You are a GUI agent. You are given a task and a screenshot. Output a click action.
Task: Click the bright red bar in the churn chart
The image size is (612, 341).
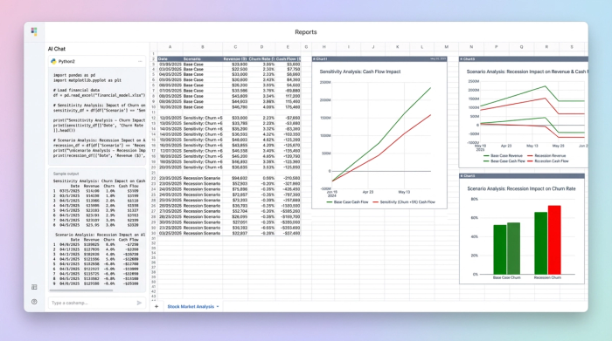(x=554, y=240)
